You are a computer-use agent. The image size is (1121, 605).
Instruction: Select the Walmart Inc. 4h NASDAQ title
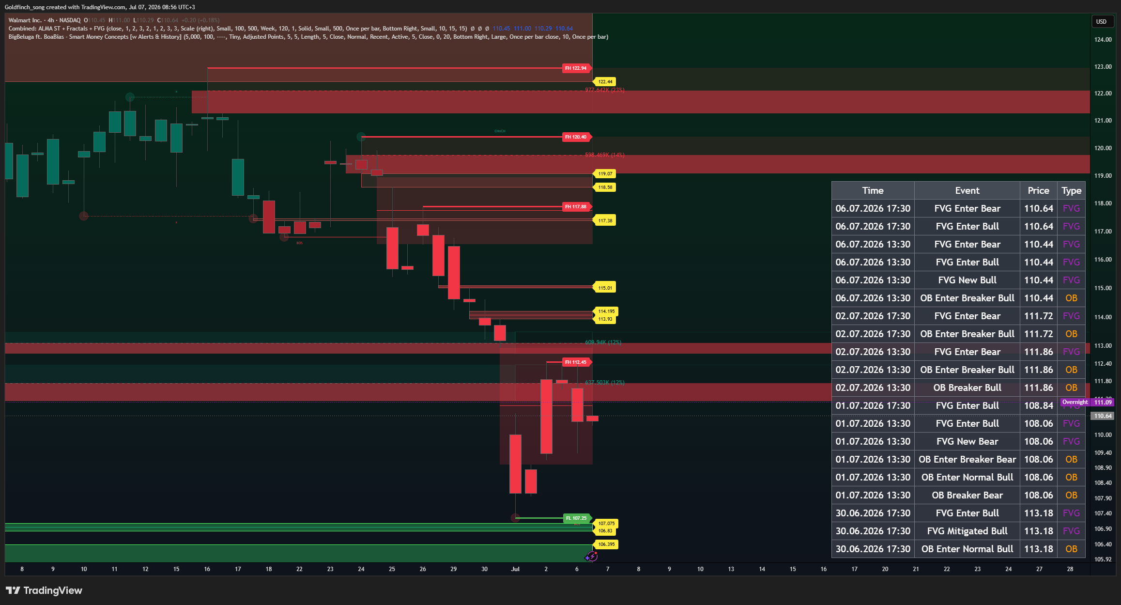click(45, 20)
